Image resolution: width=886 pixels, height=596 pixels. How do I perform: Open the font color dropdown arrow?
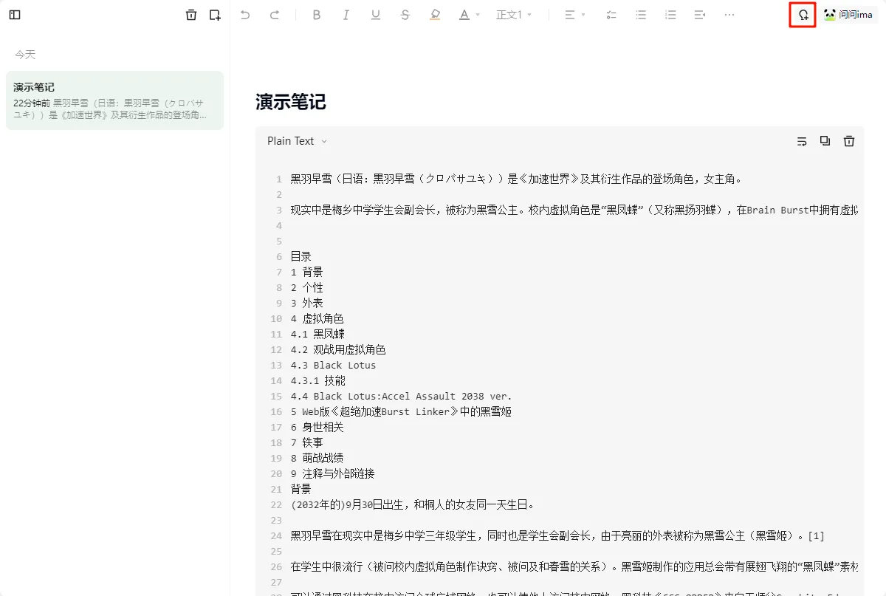478,15
